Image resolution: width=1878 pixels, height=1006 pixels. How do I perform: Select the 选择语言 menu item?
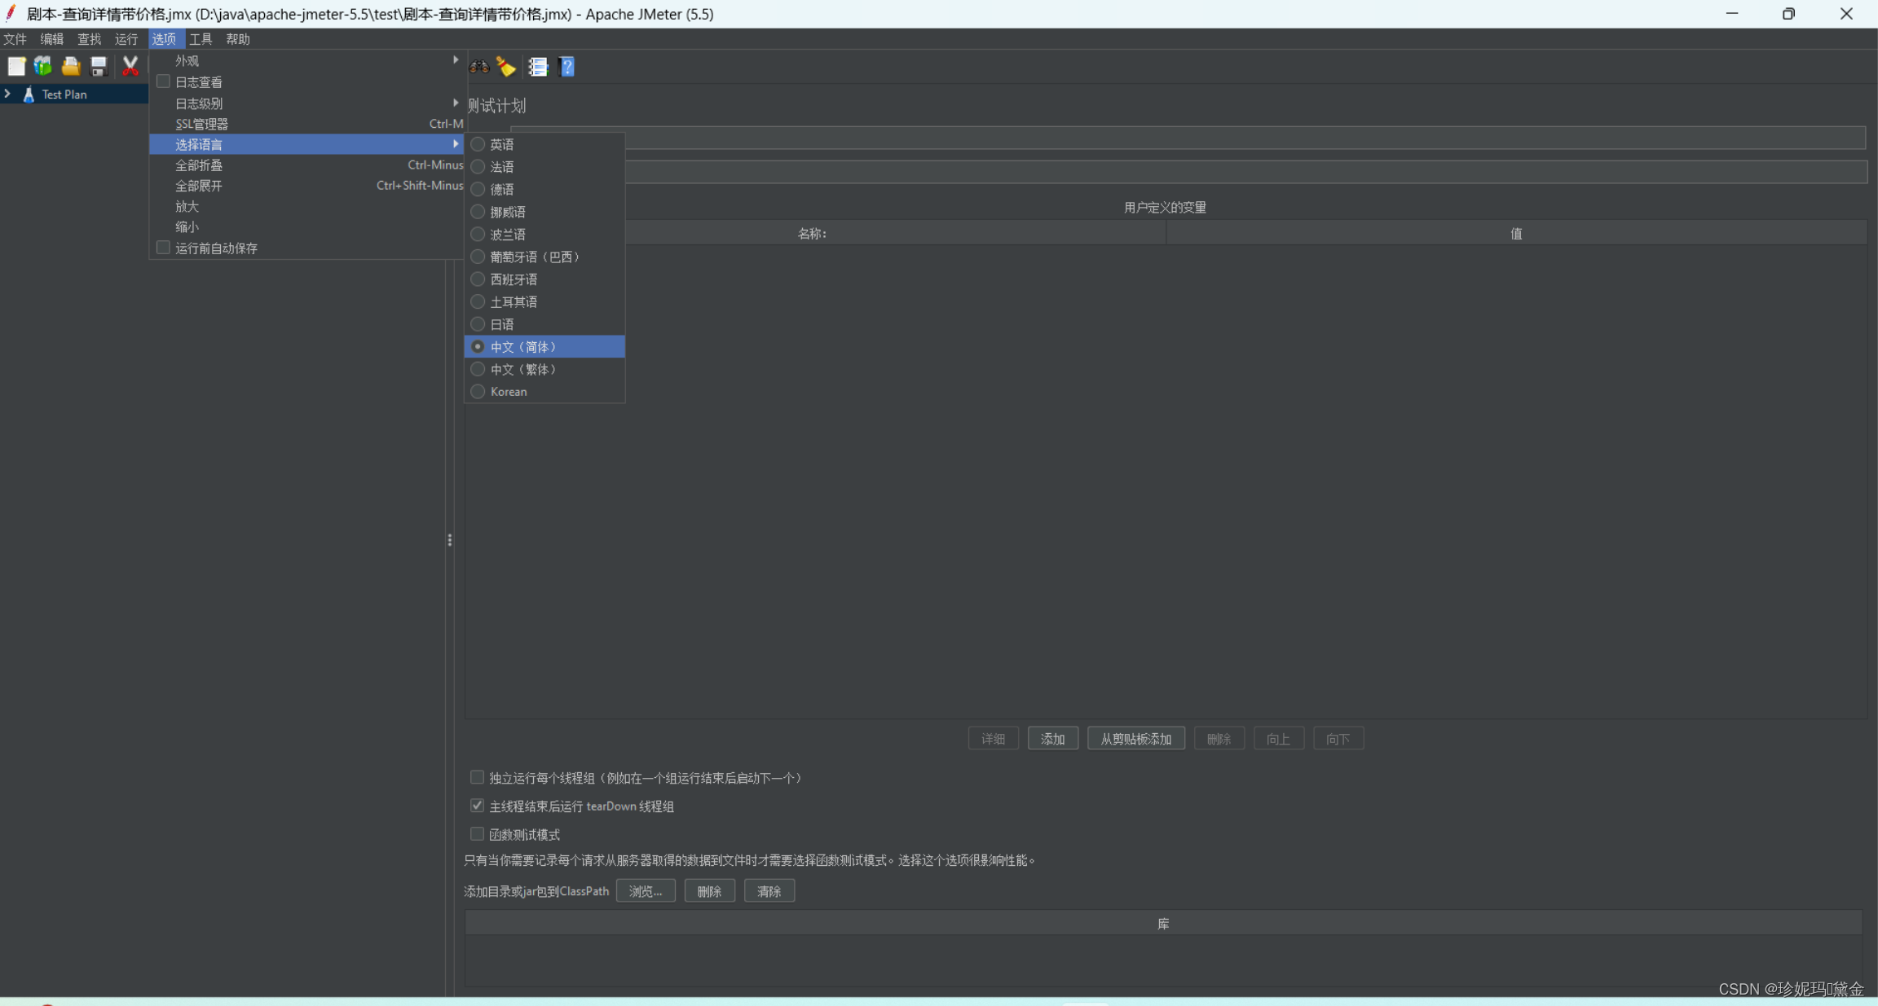306,144
